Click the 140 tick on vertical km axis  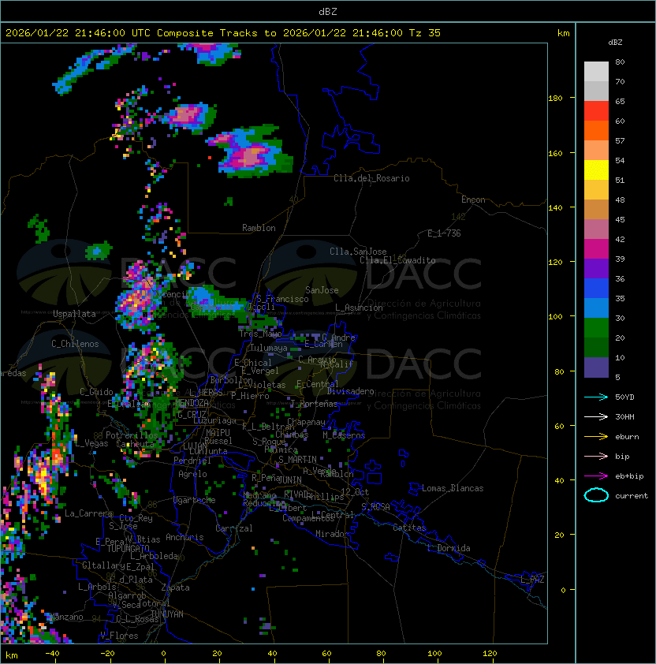[x=555, y=207]
